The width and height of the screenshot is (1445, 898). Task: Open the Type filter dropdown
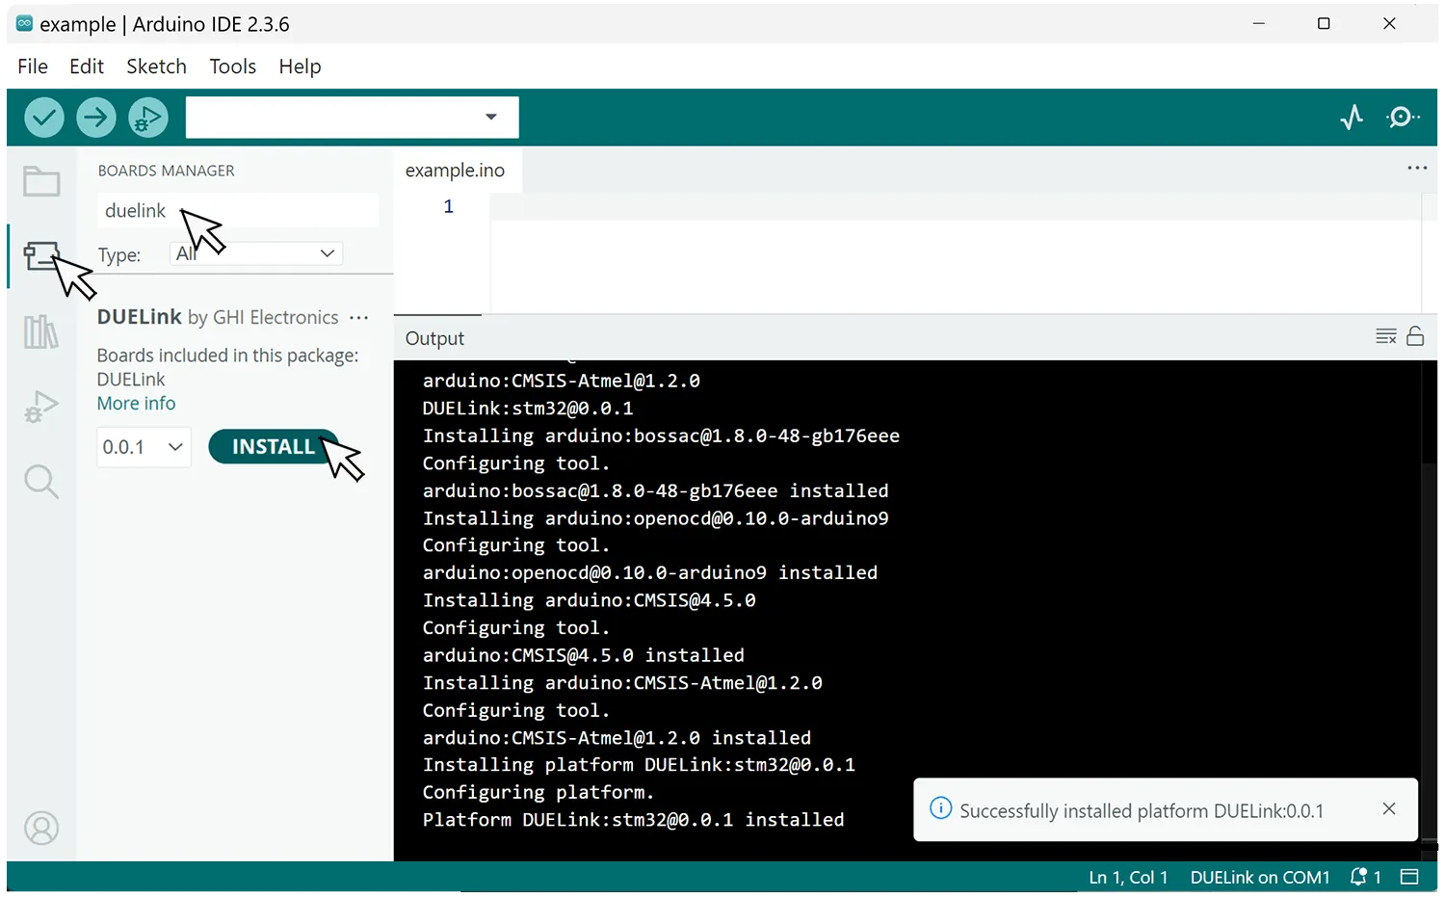[x=256, y=253]
